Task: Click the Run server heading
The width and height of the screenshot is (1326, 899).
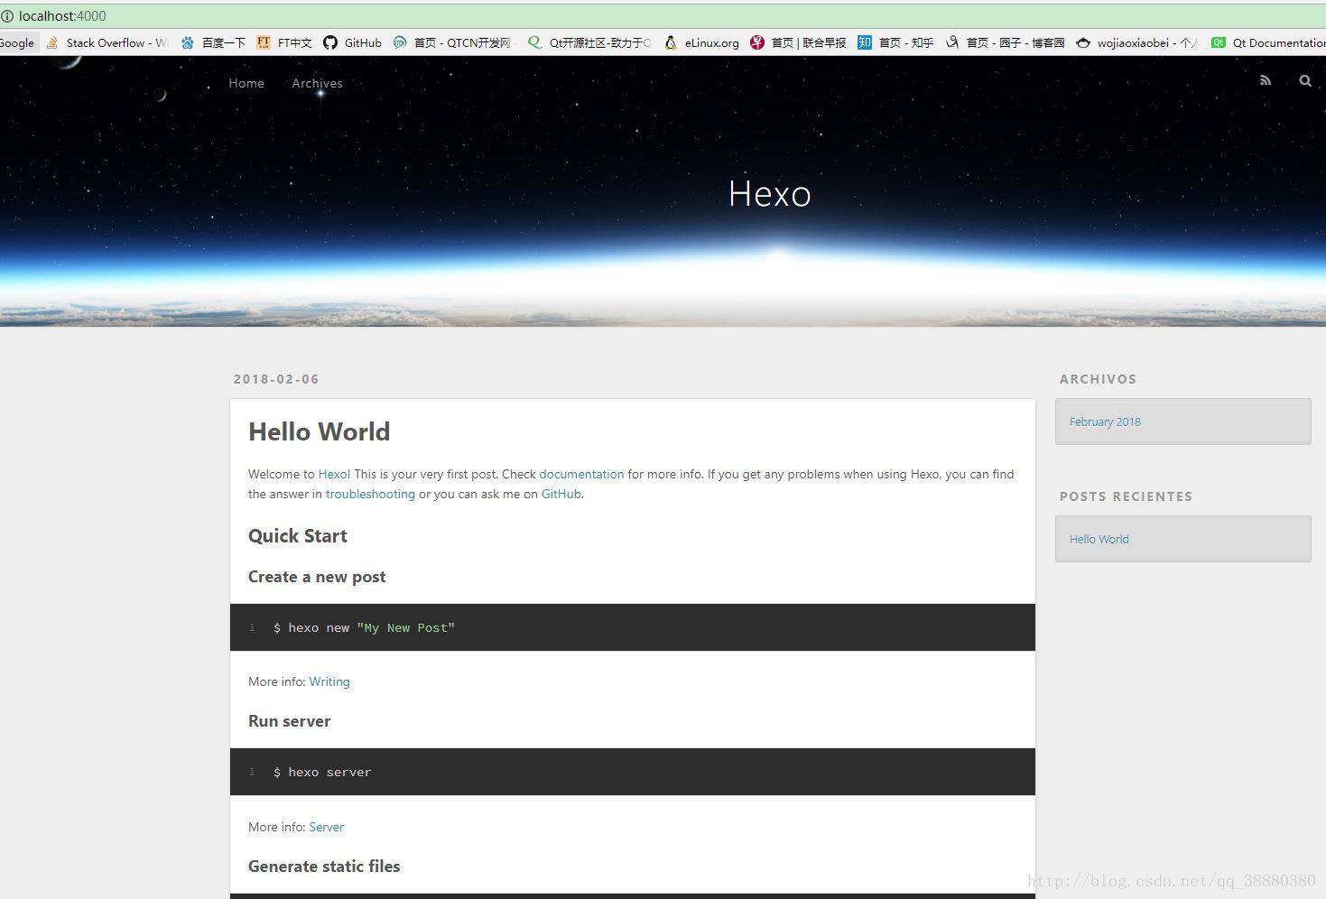Action: point(289,721)
